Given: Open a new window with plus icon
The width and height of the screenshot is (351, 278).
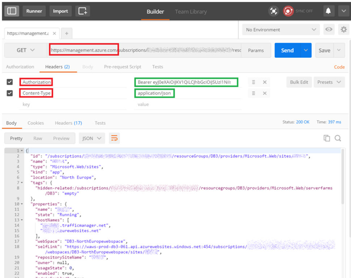Looking at the screenshot, I should [83, 11].
